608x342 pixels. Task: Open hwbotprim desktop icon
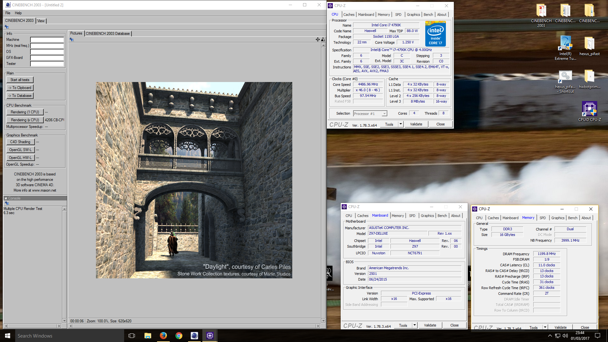pyautogui.click(x=589, y=79)
